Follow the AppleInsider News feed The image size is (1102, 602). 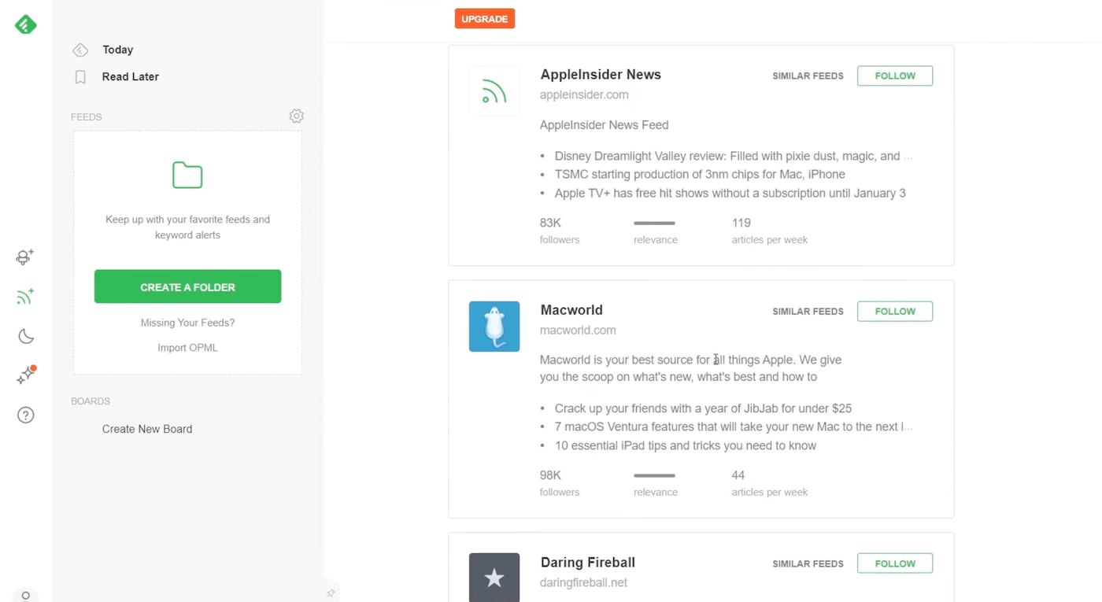click(894, 76)
